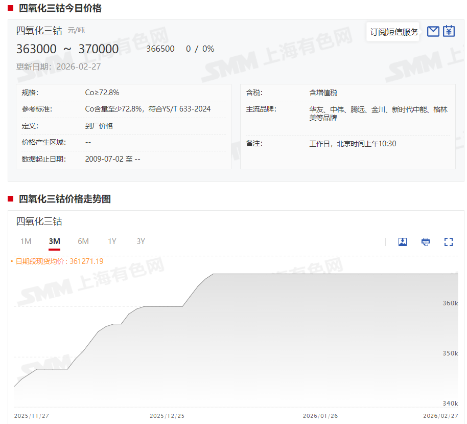Open the yen price calendar icon

[449, 32]
